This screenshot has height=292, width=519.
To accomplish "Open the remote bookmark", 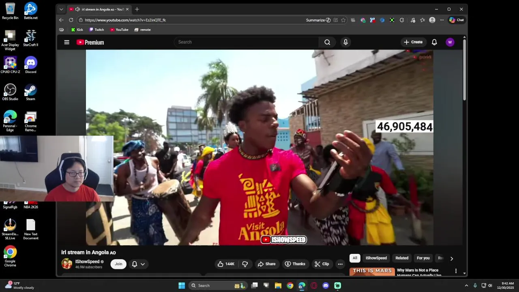I will tap(142, 30).
